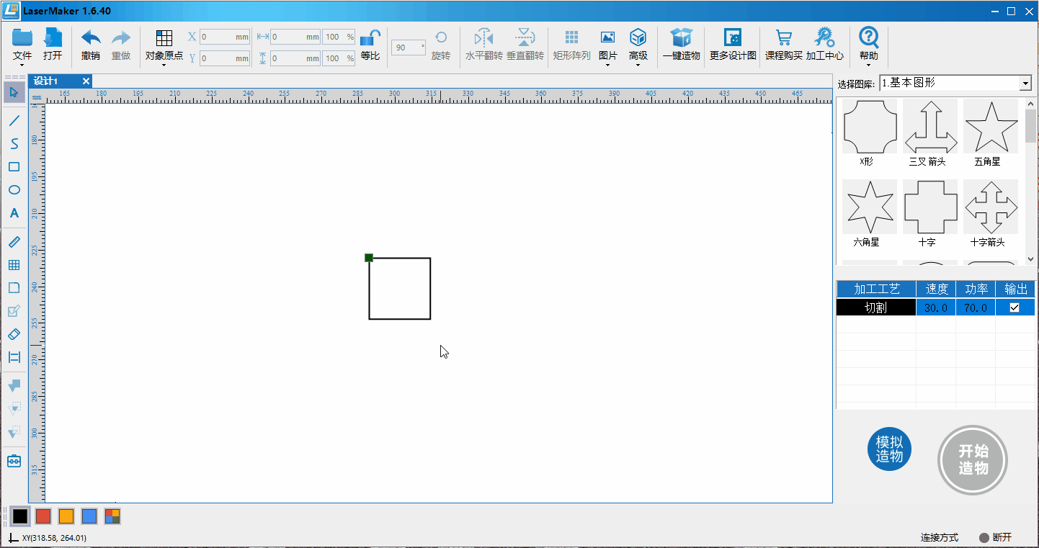This screenshot has height=548, width=1039.
Task: Open 课程购买 course purchase cart
Action: 783,37
